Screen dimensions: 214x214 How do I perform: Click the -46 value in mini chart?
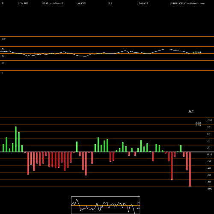(138, 208)
